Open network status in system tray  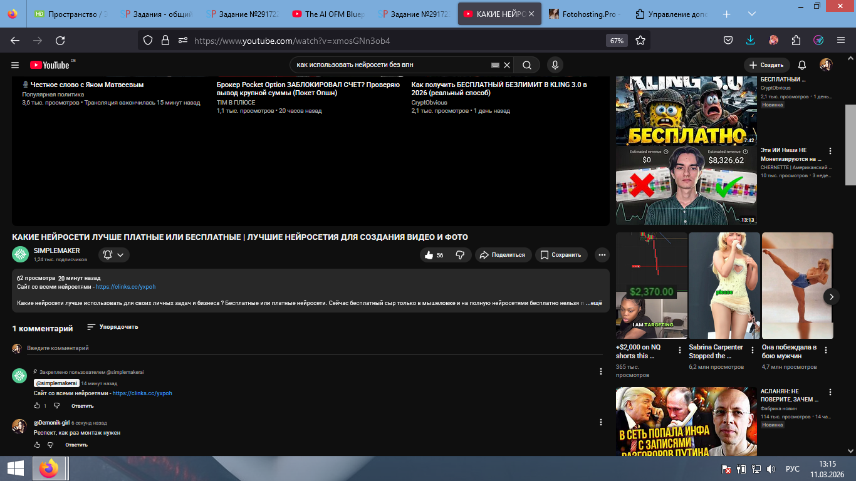[x=757, y=468]
